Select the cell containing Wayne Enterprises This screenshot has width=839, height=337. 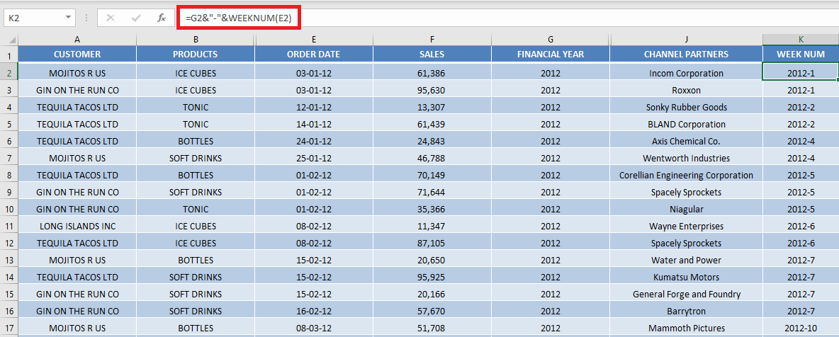click(686, 227)
